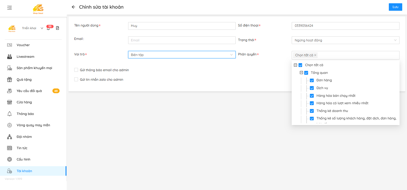Open notifications bell with 98 badge
The height and width of the screenshot is (190, 407).
pos(48,28)
